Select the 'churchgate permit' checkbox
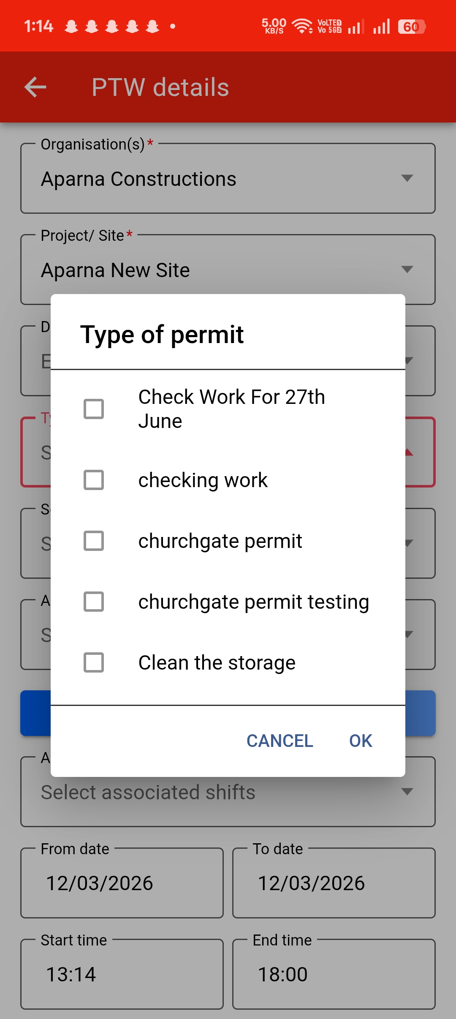Viewport: 456px width, 1019px height. tap(94, 541)
